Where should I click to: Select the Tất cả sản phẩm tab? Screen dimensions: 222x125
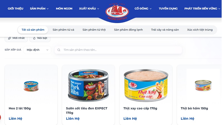click(x=33, y=30)
